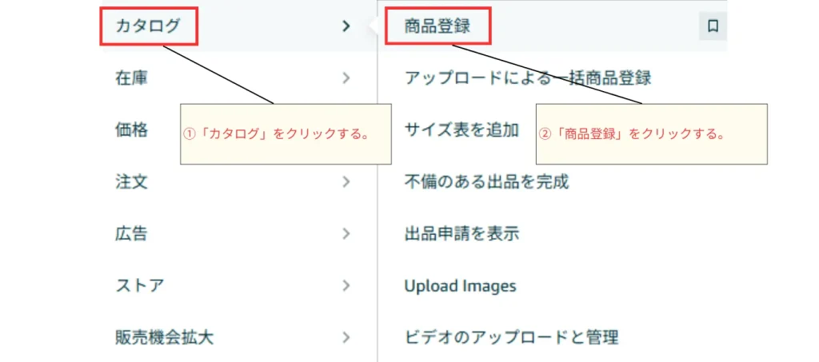Expand the ストア submenu chevron
This screenshot has width=819, height=362.
(x=346, y=285)
